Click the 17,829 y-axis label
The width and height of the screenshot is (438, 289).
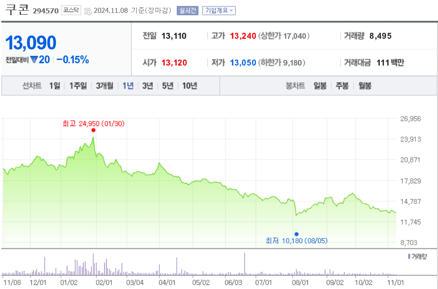pos(411,181)
